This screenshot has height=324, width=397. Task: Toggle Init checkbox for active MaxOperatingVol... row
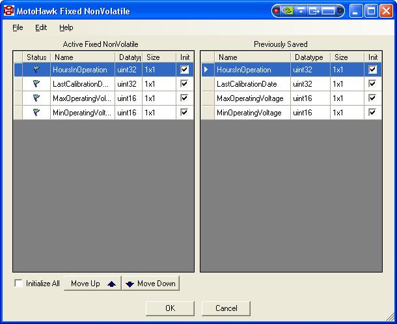coord(185,98)
